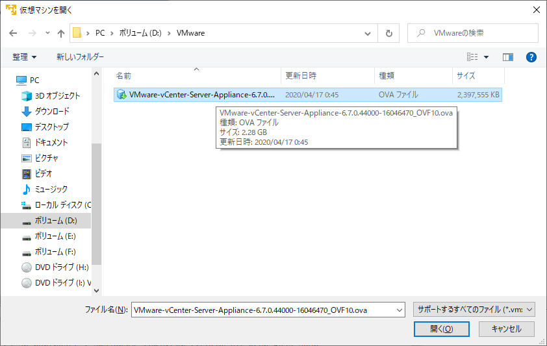Go up one folder level
Screen dimensions: 547x346
[x=61, y=33]
